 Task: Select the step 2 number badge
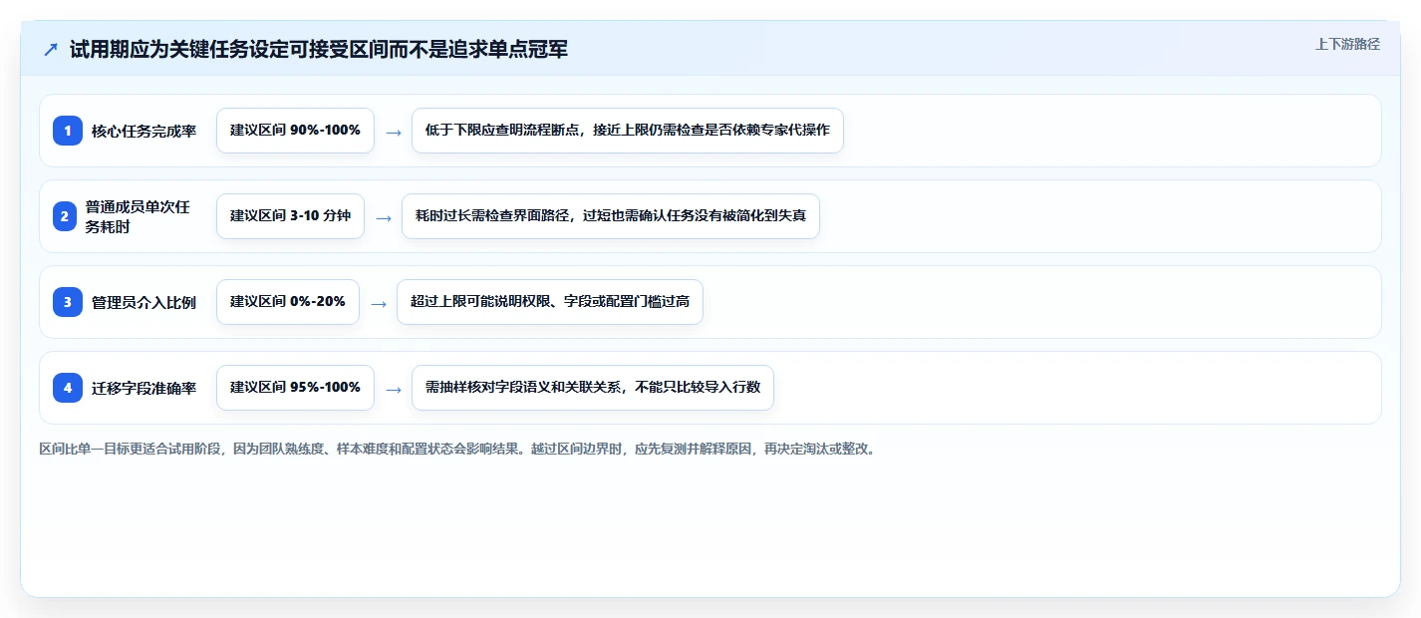pos(65,216)
